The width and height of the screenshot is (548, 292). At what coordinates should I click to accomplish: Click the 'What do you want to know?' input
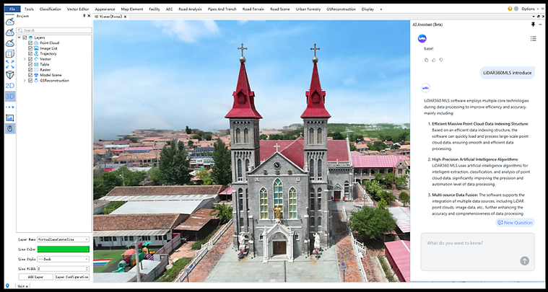tap(478, 252)
